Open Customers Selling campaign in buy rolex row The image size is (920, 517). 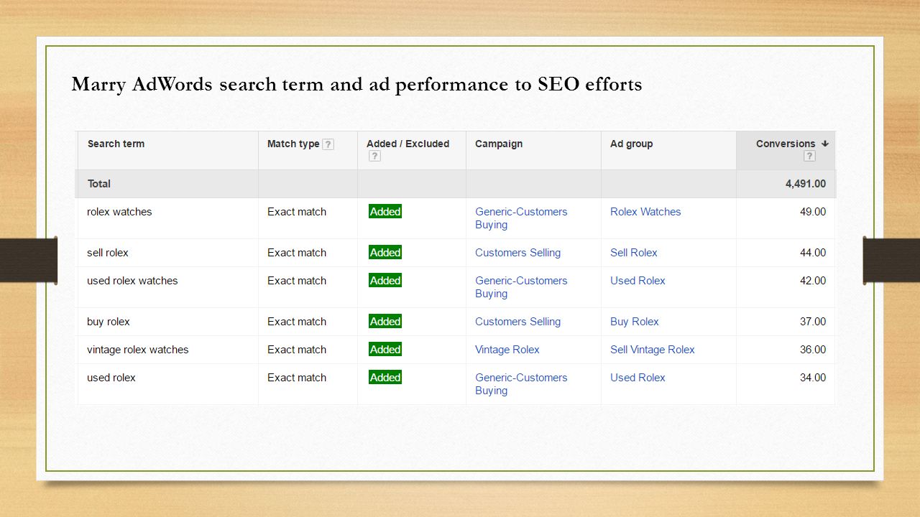tap(517, 322)
